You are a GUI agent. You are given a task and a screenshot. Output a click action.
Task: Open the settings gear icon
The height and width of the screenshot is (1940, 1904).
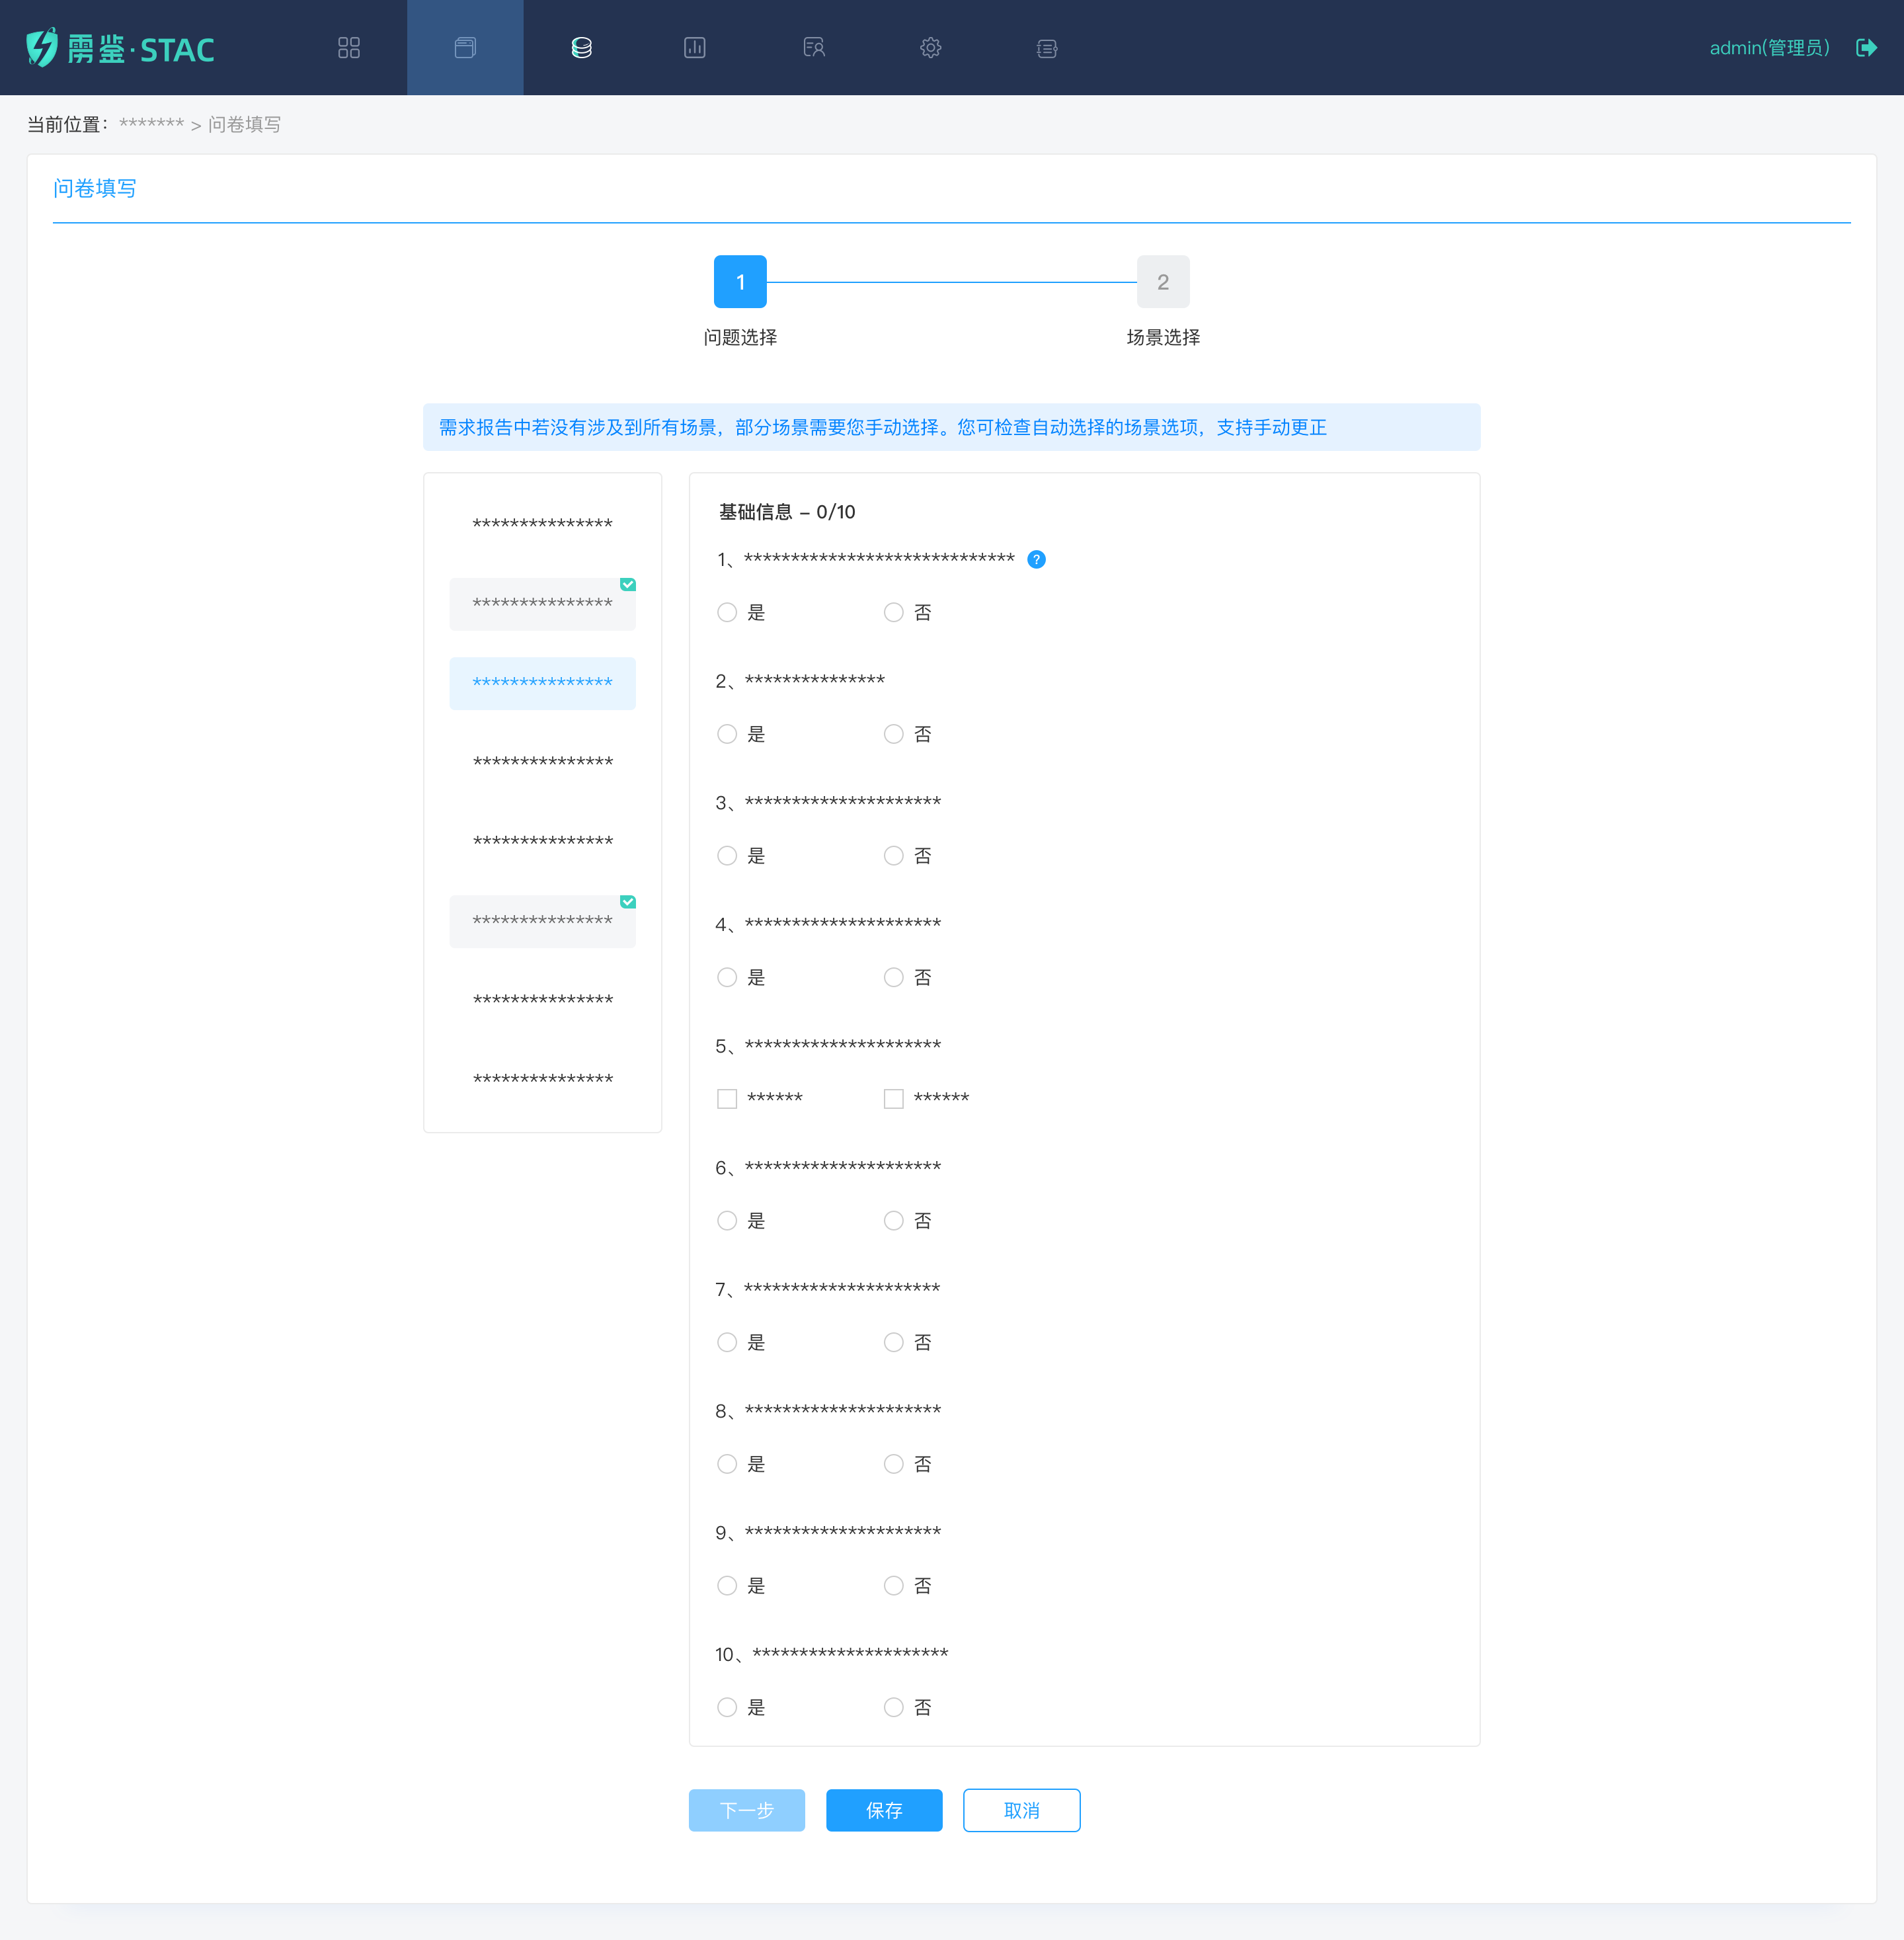click(x=930, y=48)
